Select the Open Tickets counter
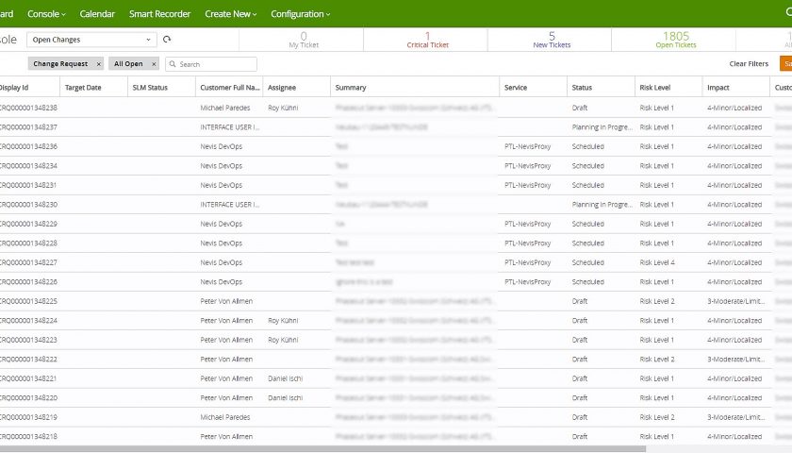 pyautogui.click(x=676, y=40)
